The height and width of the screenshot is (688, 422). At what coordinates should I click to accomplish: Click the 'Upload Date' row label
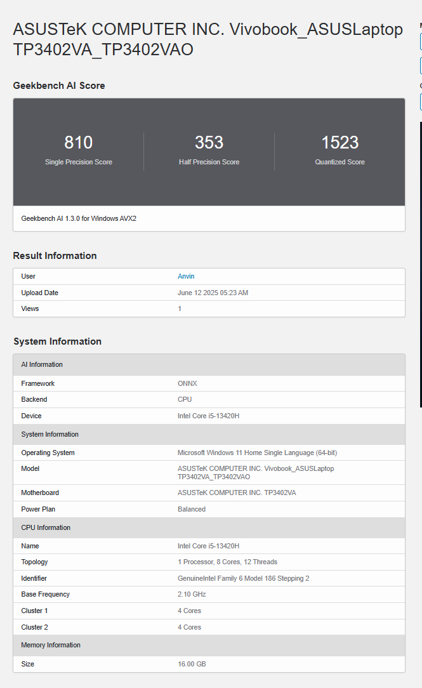point(40,293)
